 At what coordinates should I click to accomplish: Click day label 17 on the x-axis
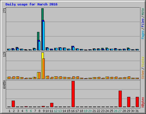tap(77, 111)
